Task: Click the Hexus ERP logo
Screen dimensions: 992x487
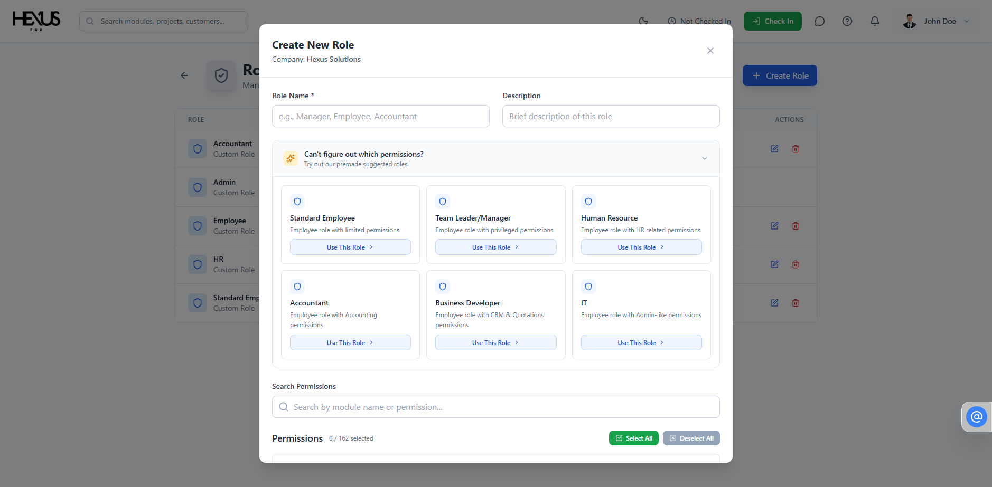Action: (36, 21)
